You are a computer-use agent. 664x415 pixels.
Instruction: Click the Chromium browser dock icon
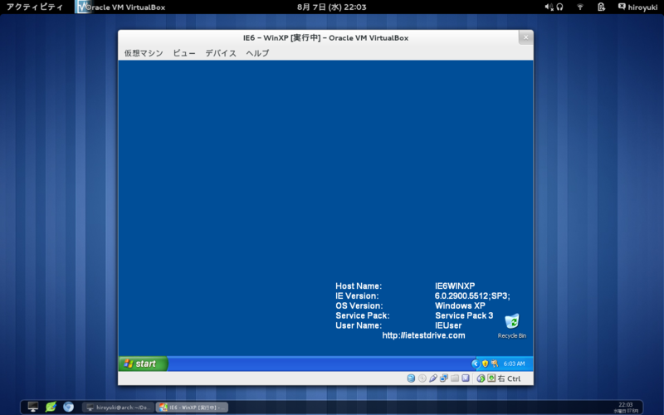tap(68, 407)
